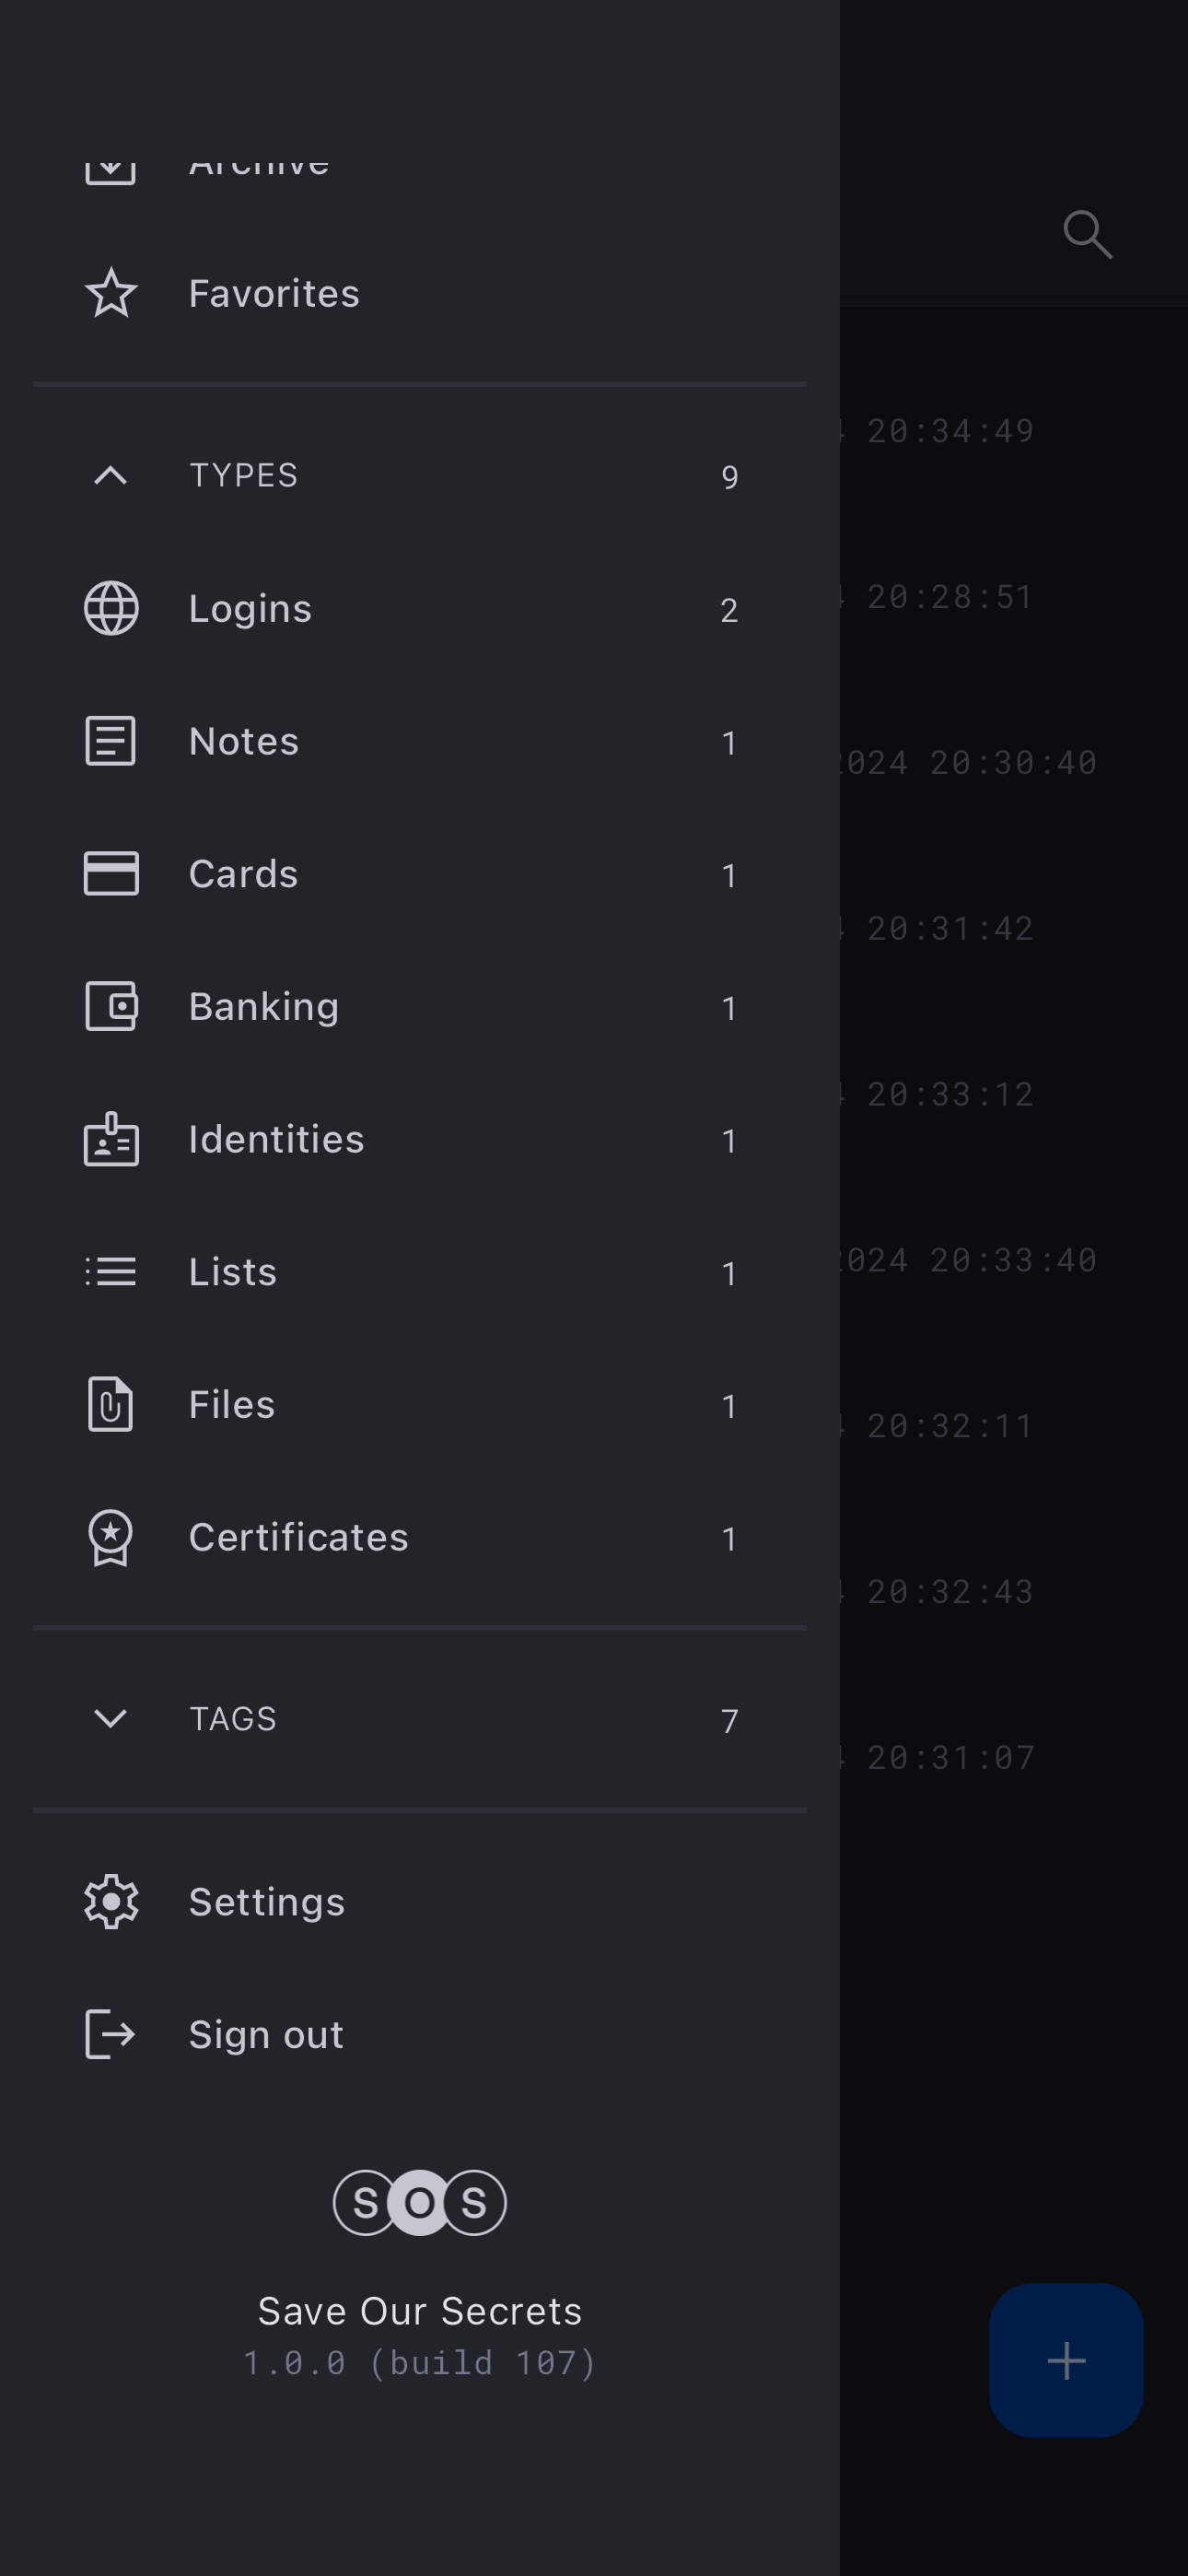Screen dimensions: 1188x2576
Task: Select the Sign out option
Action: (266, 2034)
